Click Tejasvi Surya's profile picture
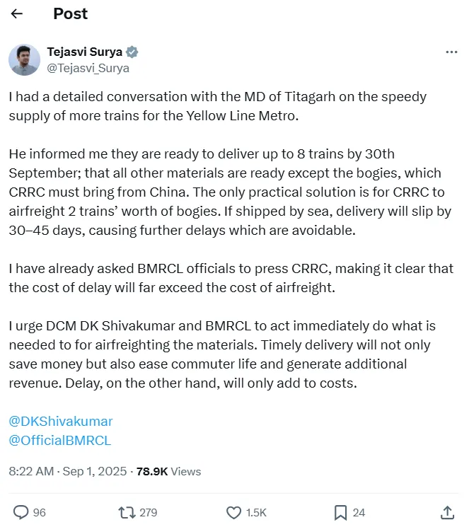Viewport: 469px width, 527px height. [24, 59]
